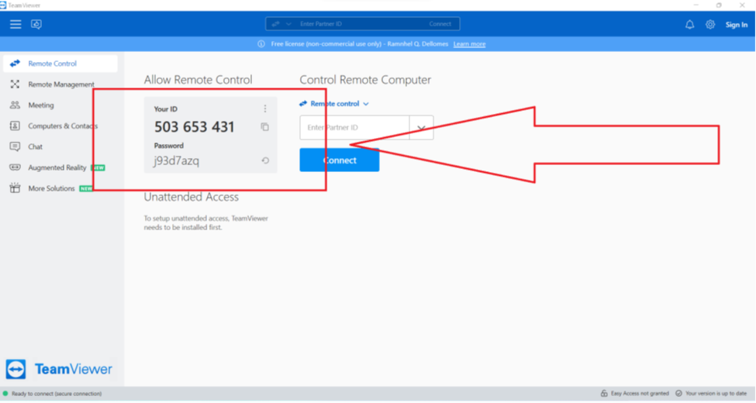Refresh the password with the reload icon
The width and height of the screenshot is (756, 403).
(x=265, y=160)
